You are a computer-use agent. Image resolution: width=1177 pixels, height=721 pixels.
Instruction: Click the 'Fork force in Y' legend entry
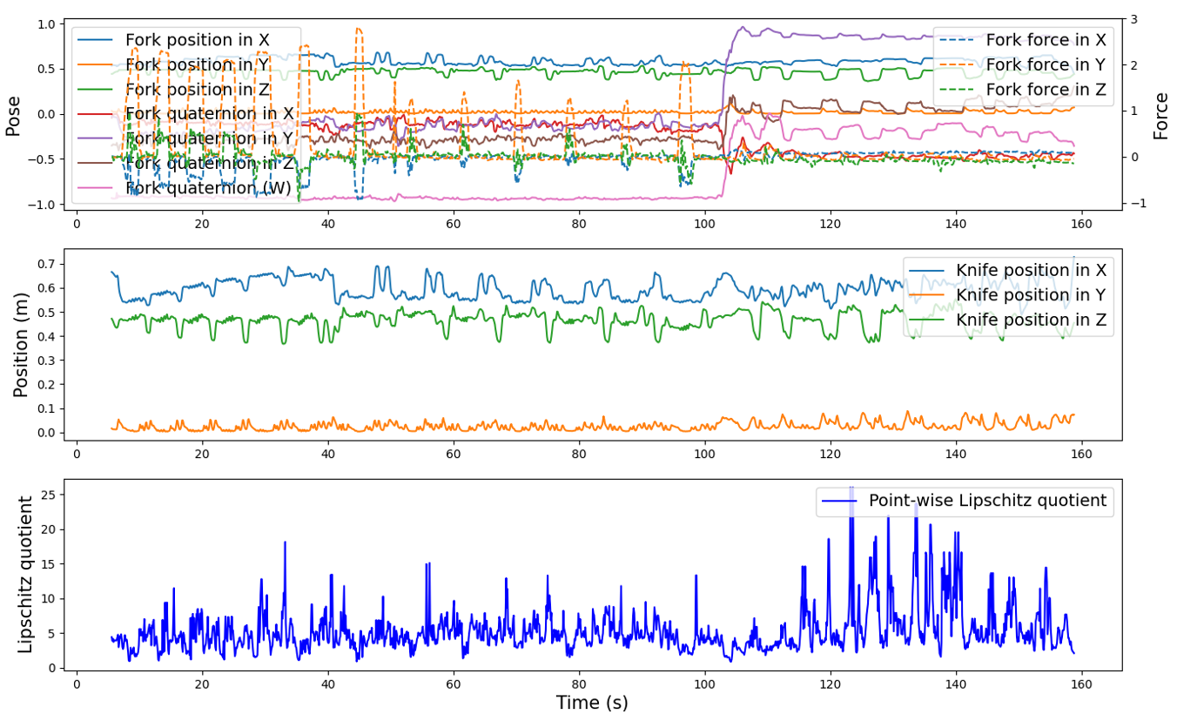[x=1023, y=64]
